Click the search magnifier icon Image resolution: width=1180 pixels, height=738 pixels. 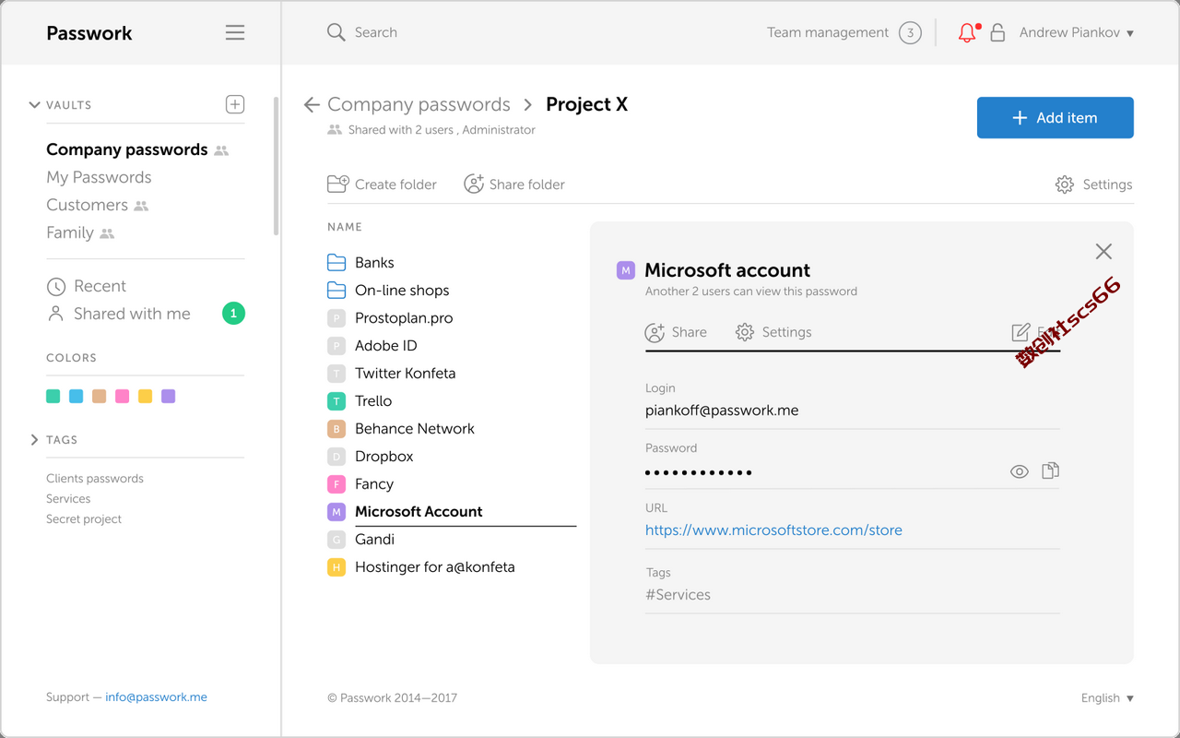(336, 32)
